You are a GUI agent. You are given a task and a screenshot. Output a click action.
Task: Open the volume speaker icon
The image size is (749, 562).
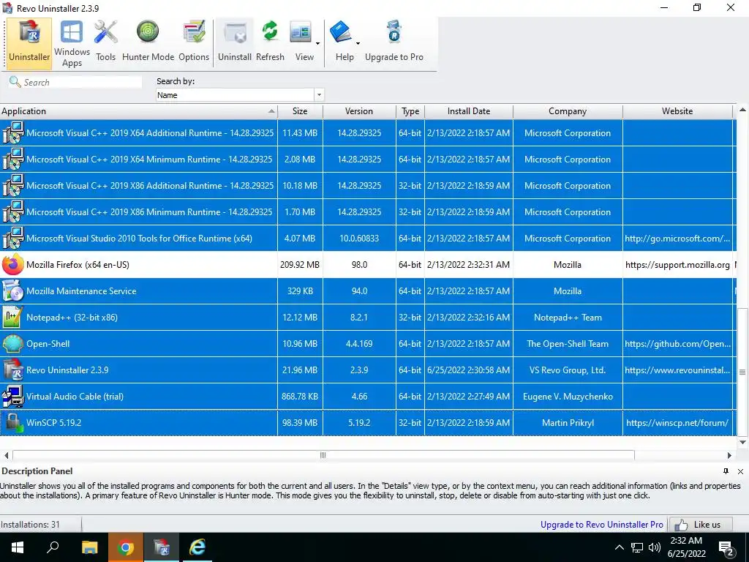coord(655,547)
